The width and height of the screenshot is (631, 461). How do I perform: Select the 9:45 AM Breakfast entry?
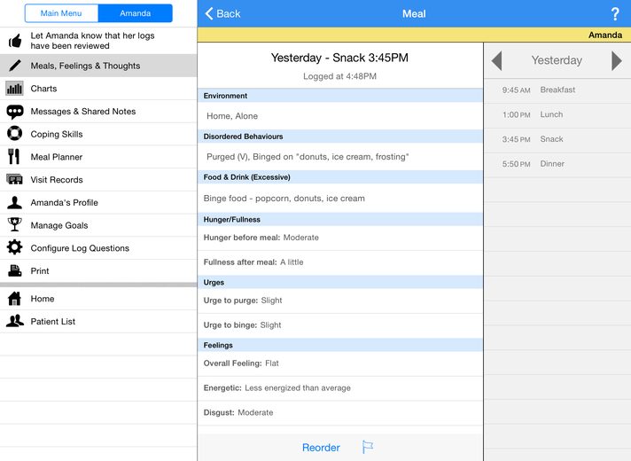click(557, 90)
